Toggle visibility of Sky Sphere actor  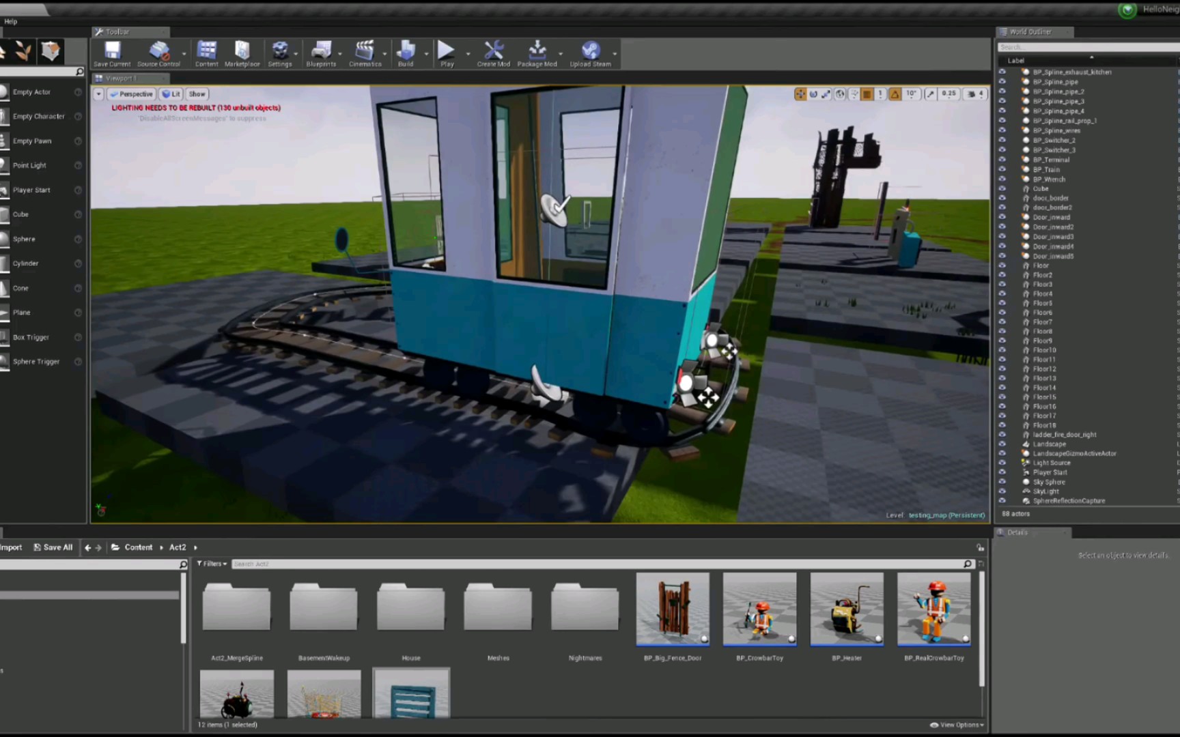(1002, 482)
